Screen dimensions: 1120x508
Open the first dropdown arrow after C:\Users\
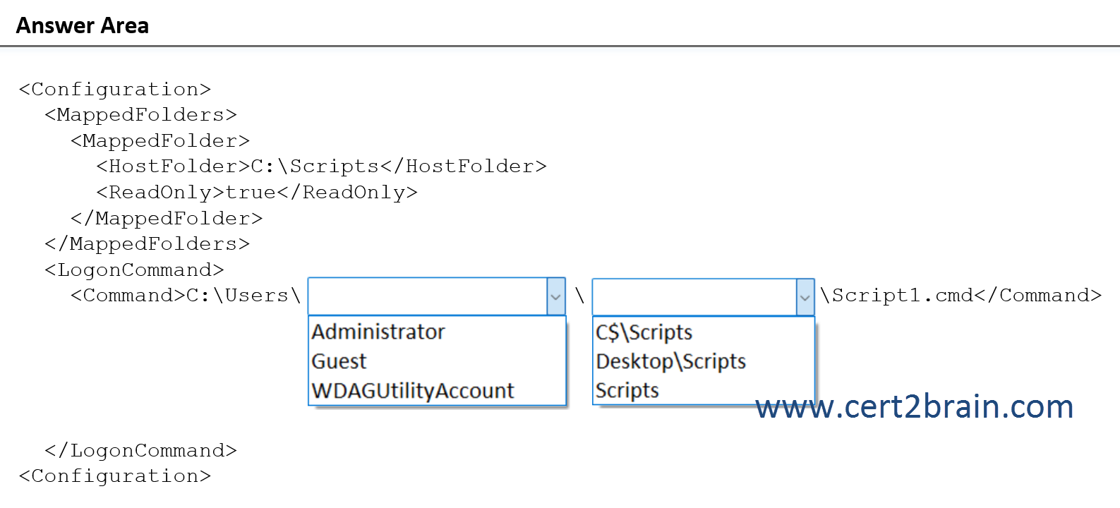click(555, 296)
